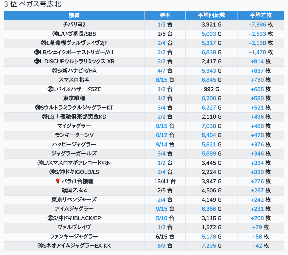288x255 pixels.
Task: Open 5,178 average spins for ファンキージャグラー
Action: [209, 237]
